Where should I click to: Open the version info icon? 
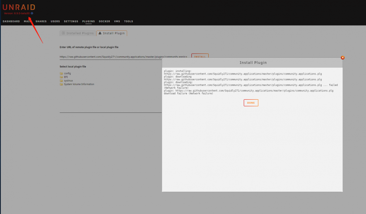pos(32,13)
